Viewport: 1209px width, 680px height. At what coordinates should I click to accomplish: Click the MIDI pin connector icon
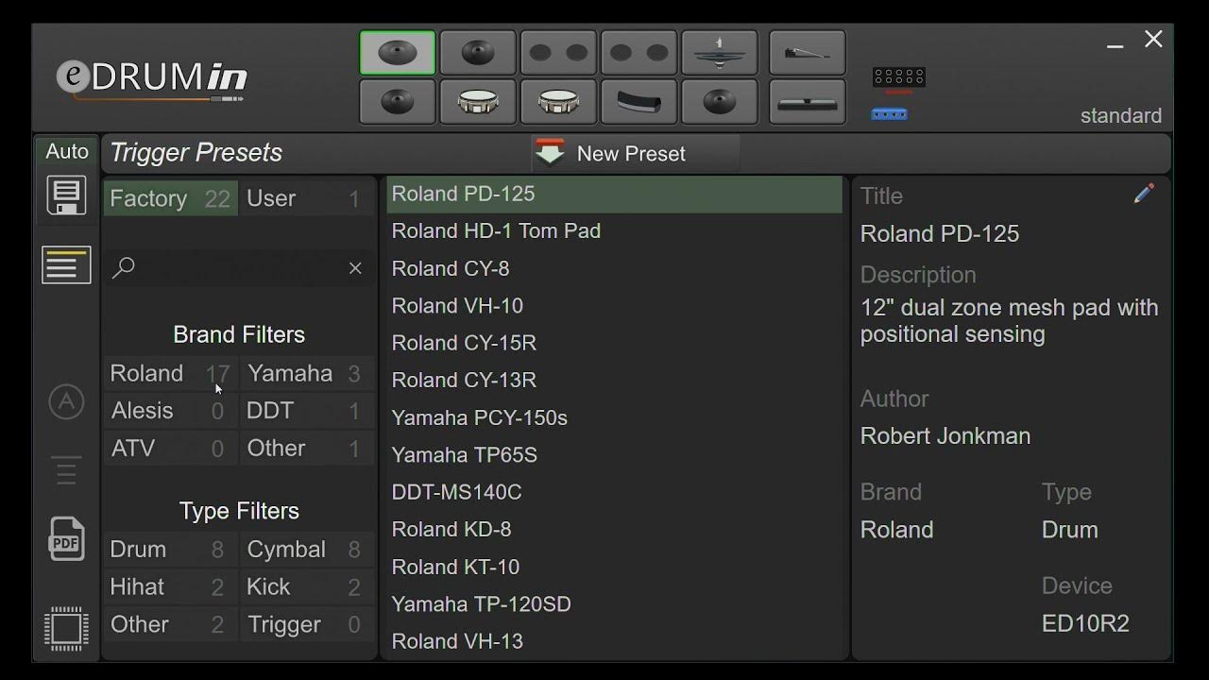point(898,78)
